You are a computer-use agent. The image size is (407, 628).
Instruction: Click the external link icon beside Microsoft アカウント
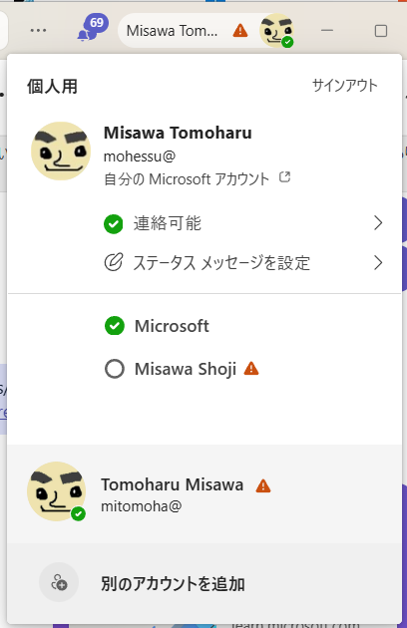pos(284,177)
